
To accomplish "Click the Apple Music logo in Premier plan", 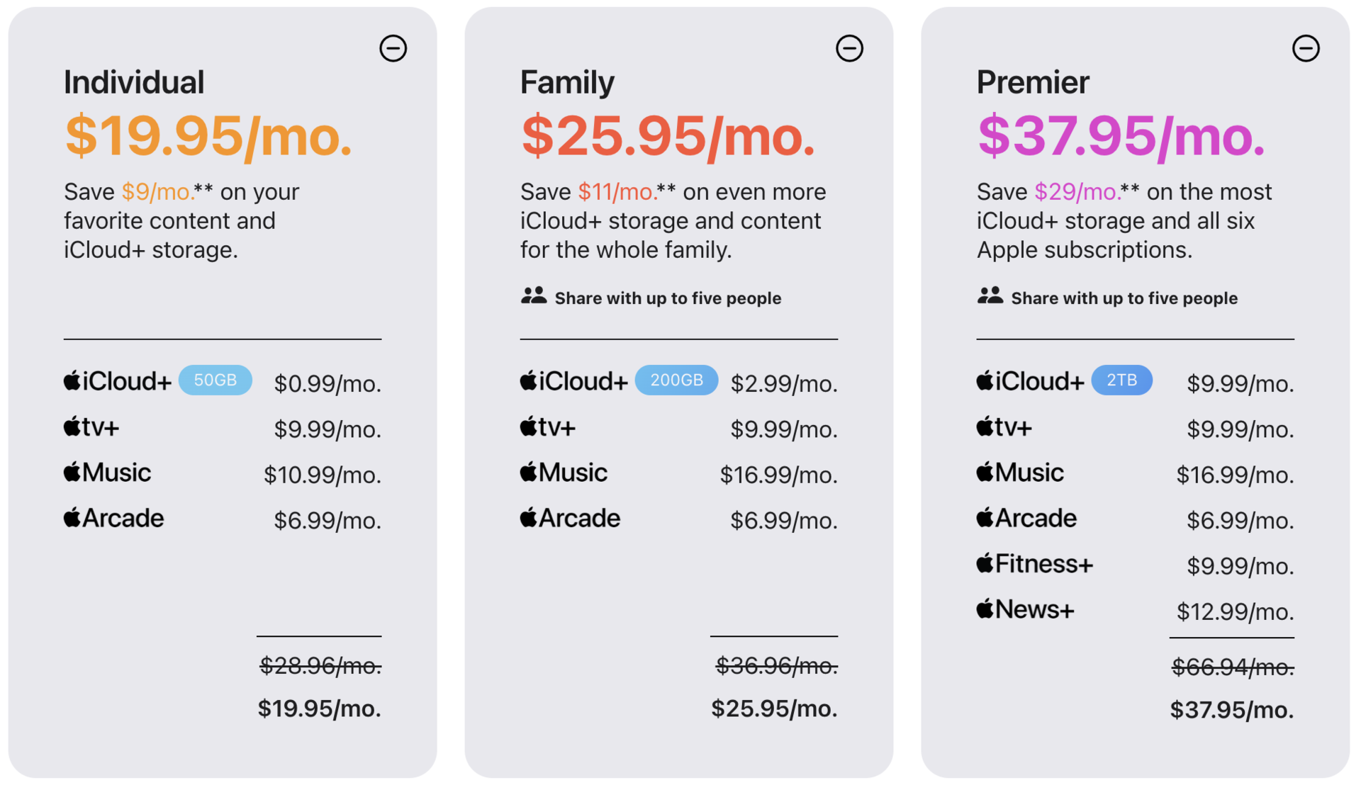I will tap(1020, 473).
